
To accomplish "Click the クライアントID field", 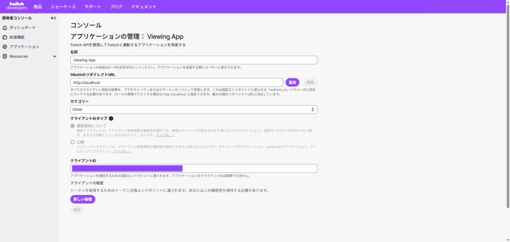I will coord(194,168).
